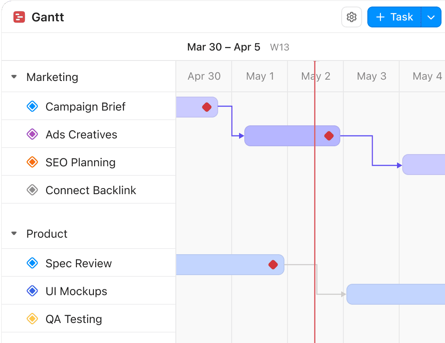Click the Gantt title text

pyautogui.click(x=48, y=17)
